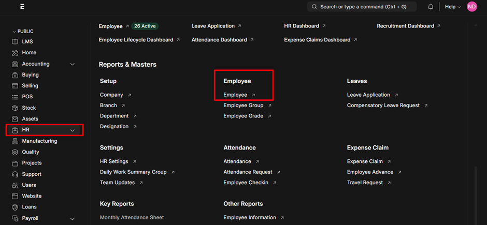Click the Payroll icon in sidebar

pyautogui.click(x=15, y=218)
